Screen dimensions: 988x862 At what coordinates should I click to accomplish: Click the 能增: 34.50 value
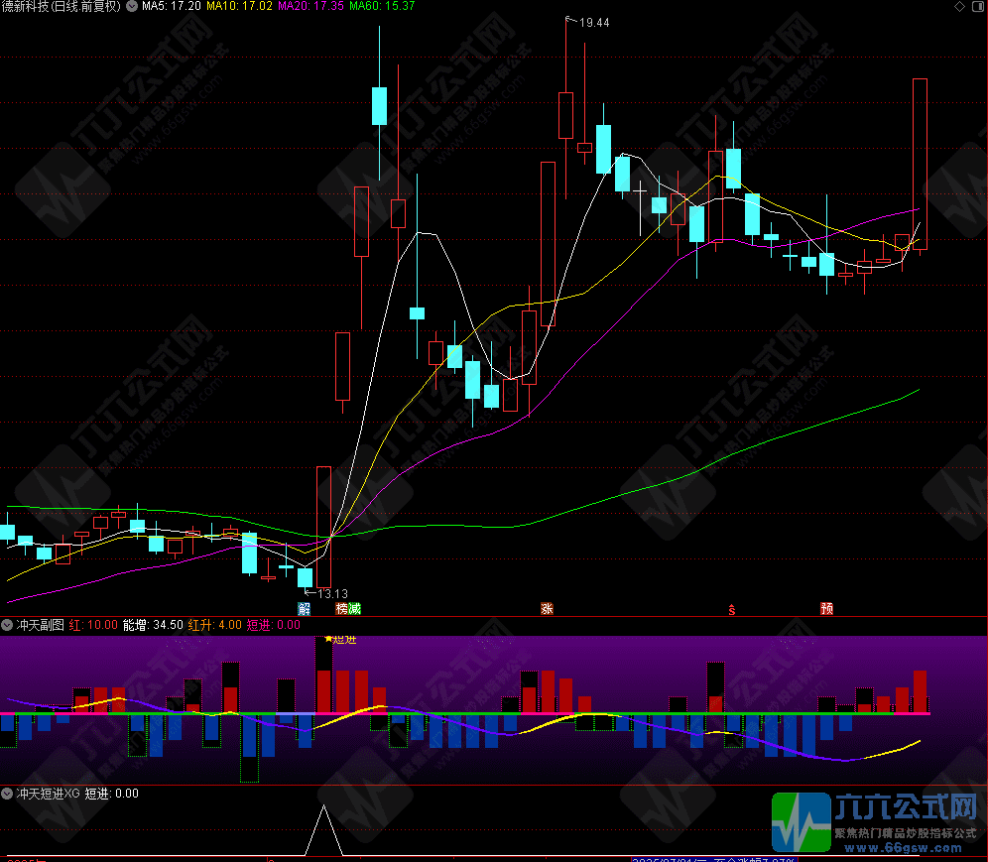point(153,625)
